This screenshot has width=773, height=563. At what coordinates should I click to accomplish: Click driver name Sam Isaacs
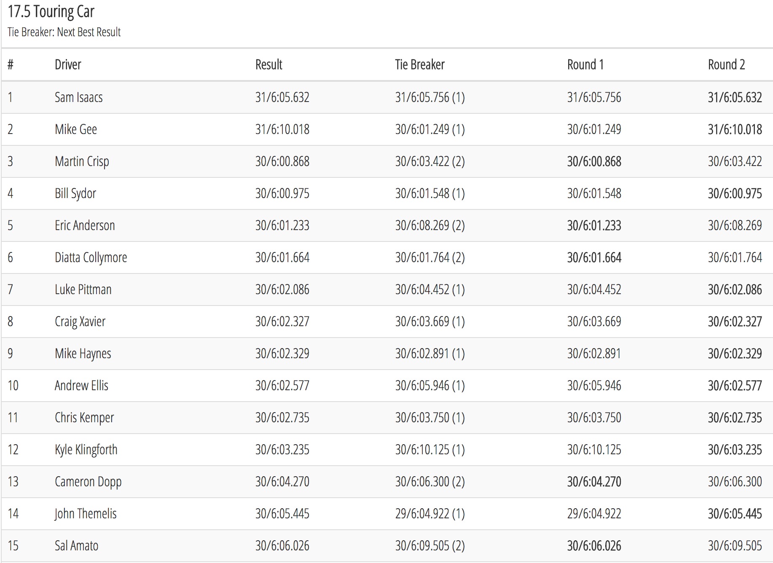[x=79, y=97]
